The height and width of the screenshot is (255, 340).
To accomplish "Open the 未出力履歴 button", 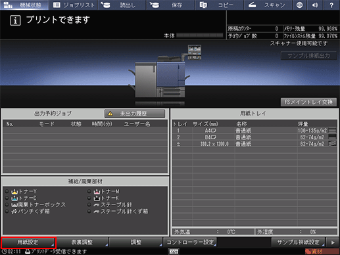I will [135, 114].
